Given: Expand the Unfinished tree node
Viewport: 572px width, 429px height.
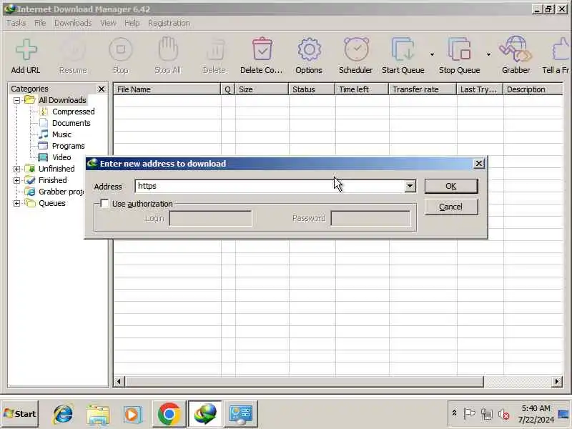Looking at the screenshot, I should click(16, 169).
